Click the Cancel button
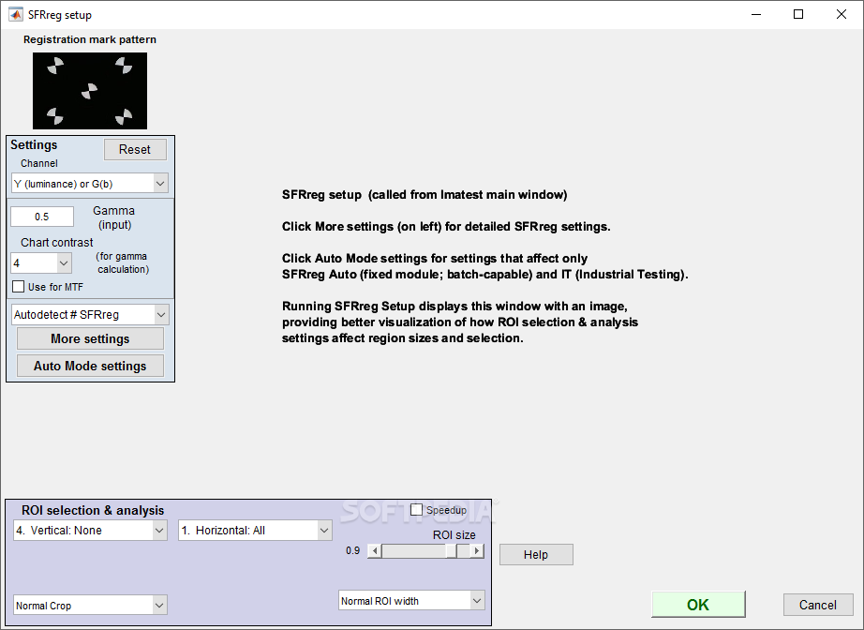The width and height of the screenshot is (864, 630). (x=818, y=606)
